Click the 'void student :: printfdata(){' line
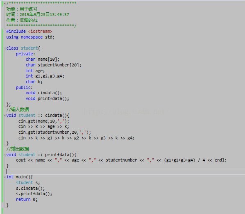Viewport: 245px width, 214px height. pos(41,155)
